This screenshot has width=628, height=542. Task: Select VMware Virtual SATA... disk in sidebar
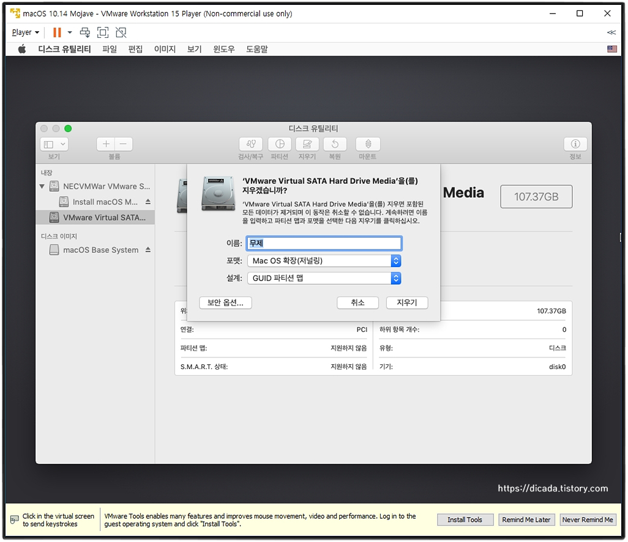point(95,218)
